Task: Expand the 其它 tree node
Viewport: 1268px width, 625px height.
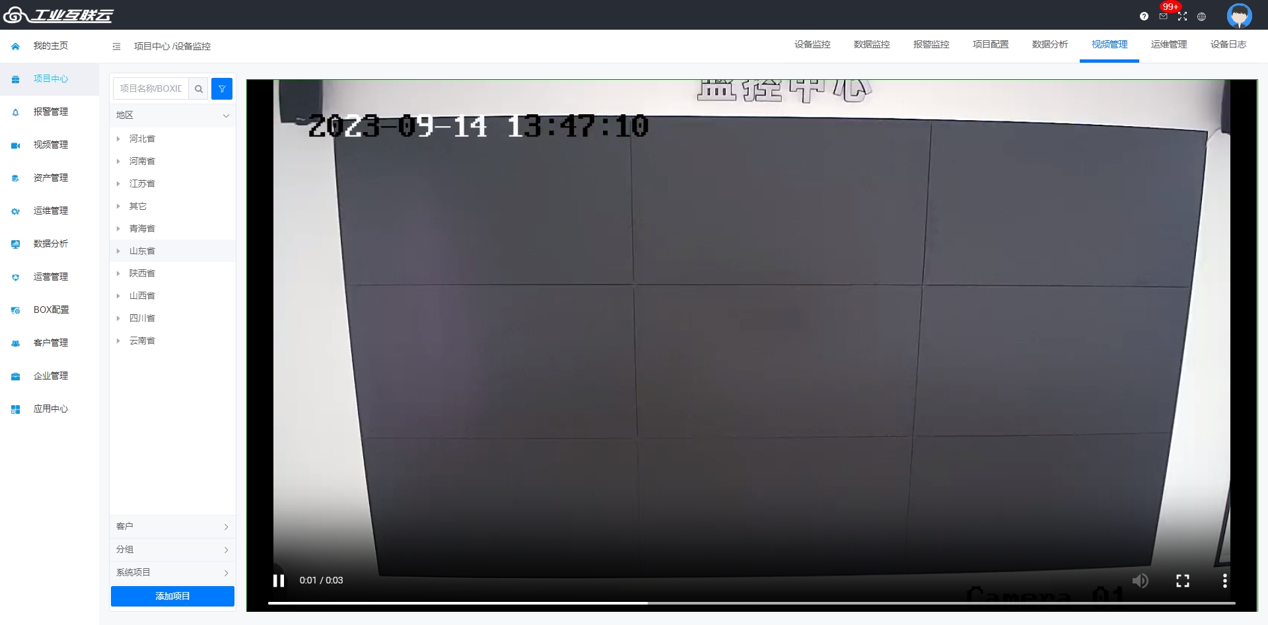Action: (118, 206)
